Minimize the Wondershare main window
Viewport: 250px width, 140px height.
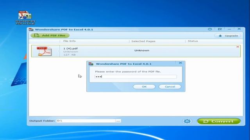(x=229, y=29)
